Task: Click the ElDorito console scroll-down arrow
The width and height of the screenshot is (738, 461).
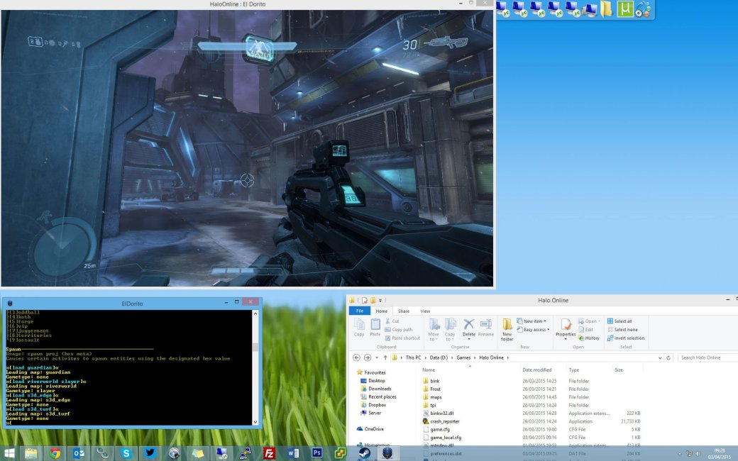Action: point(255,422)
